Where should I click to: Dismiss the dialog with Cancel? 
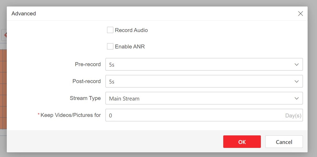[284, 142]
